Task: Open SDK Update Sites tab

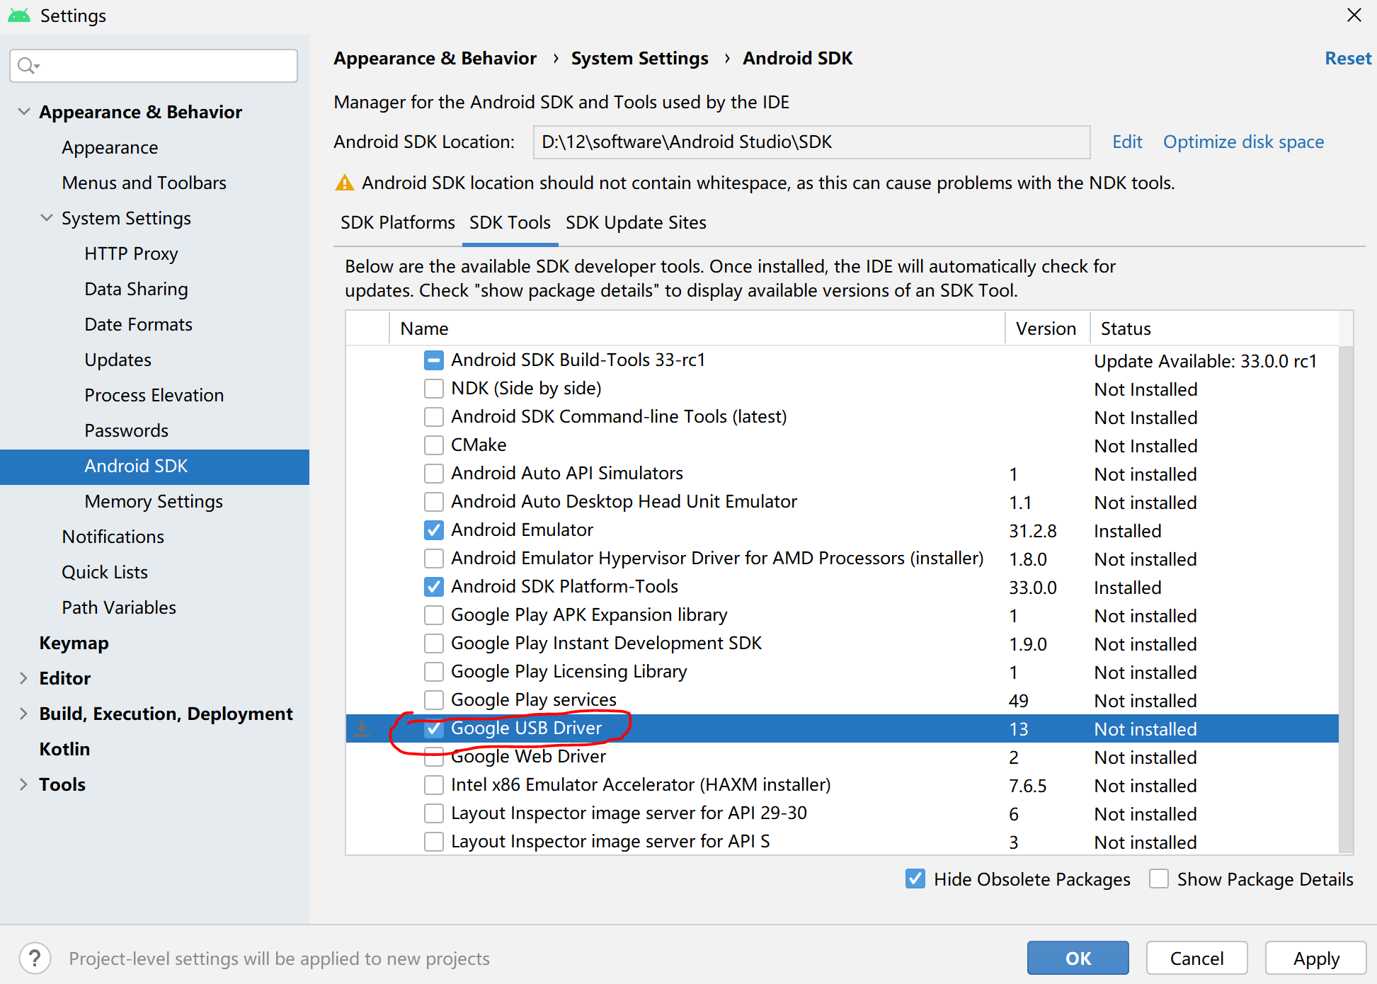Action: [x=636, y=223]
